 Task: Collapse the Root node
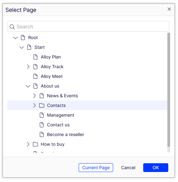tap(15, 38)
